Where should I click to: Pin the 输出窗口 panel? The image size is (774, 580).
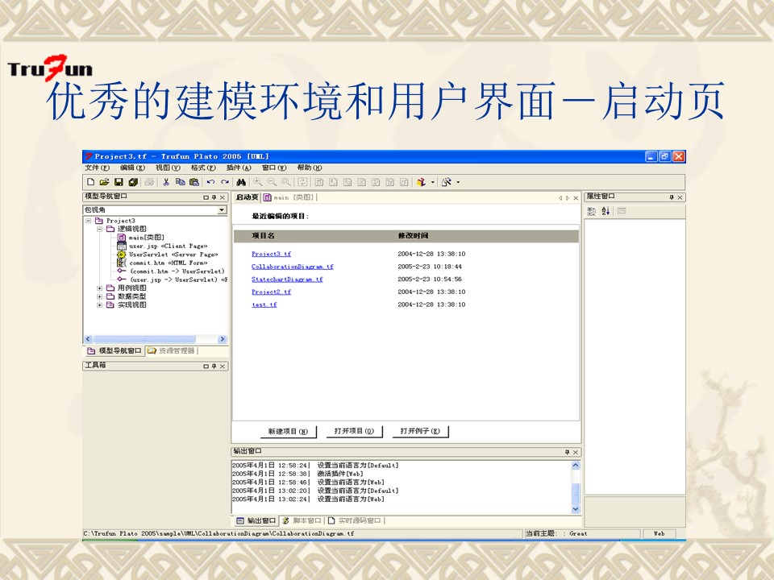[567, 452]
